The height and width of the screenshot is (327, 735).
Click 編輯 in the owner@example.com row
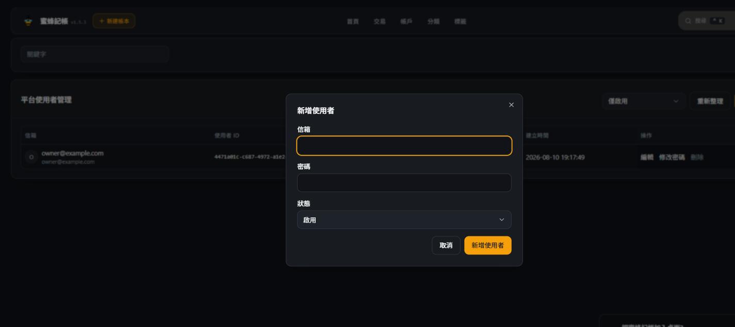coord(647,158)
